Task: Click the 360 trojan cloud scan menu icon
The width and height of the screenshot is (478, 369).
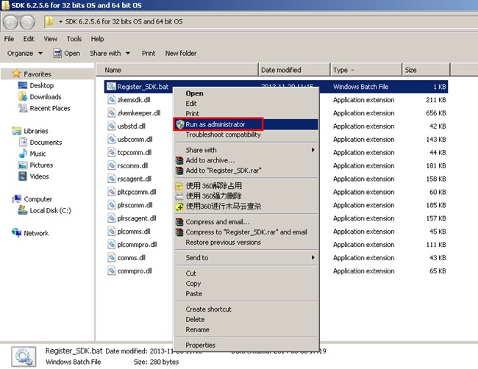Action: pyautogui.click(x=179, y=207)
